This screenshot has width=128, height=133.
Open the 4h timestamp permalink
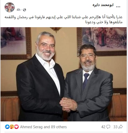point(18,10)
